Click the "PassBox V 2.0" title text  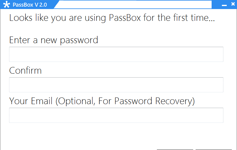[x=30, y=5]
